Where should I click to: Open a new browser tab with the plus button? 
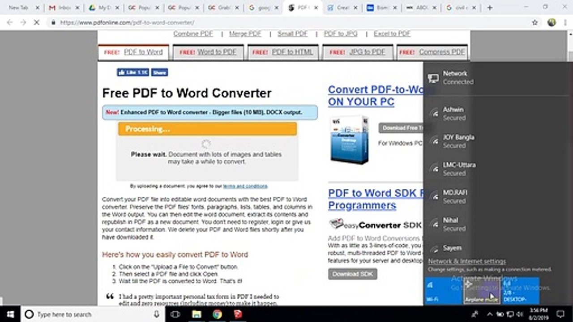click(x=490, y=8)
